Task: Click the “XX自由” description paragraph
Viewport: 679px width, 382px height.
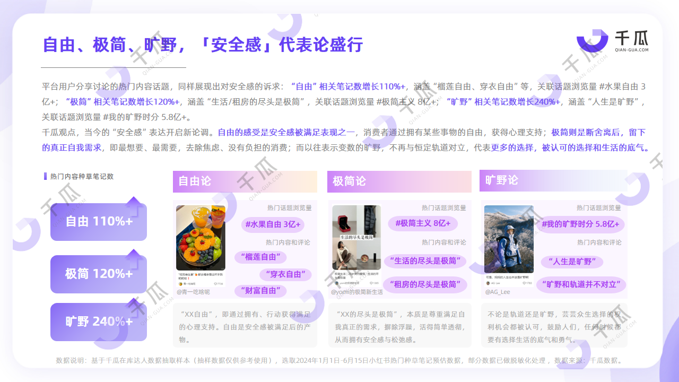Action: tap(245, 327)
